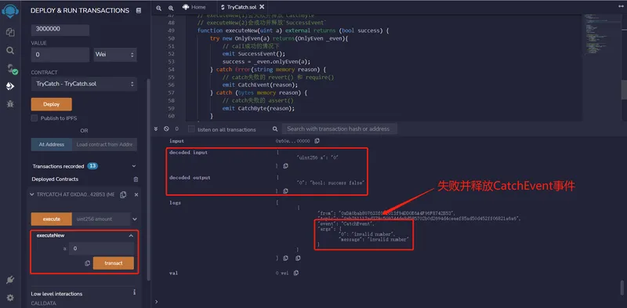Click the 'Low level interactions' heading
The width and height of the screenshot is (627, 308).
click(56, 294)
